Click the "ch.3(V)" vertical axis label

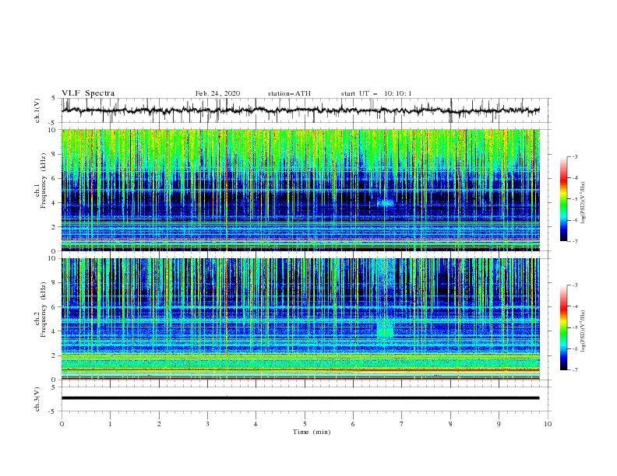(37, 399)
